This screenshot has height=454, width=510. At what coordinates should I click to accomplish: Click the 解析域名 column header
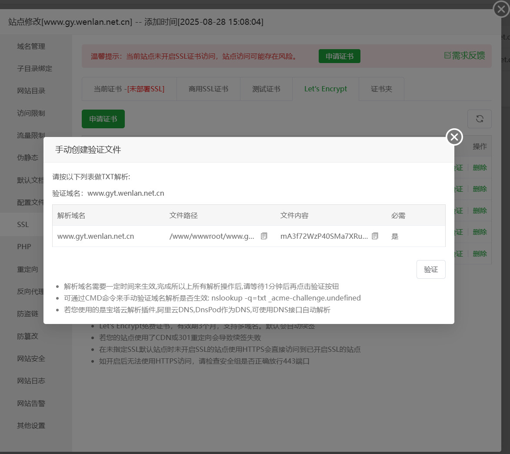pyautogui.click(x=71, y=215)
